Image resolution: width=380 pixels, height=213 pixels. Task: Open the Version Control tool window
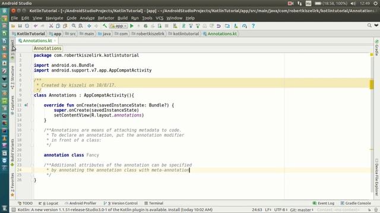121,204
